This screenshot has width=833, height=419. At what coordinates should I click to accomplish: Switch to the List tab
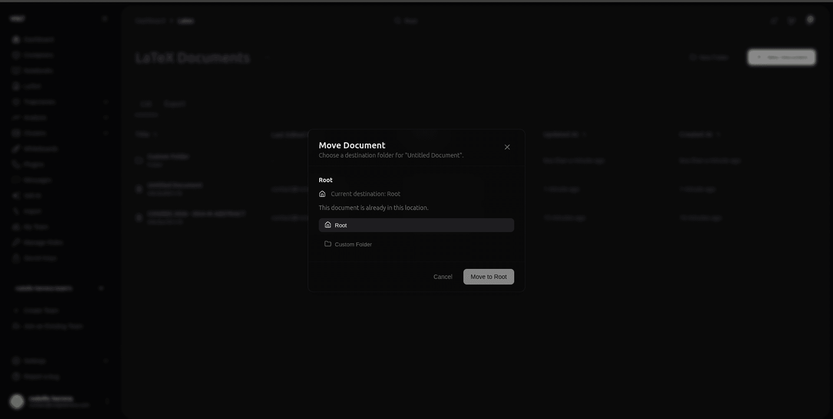(x=146, y=104)
